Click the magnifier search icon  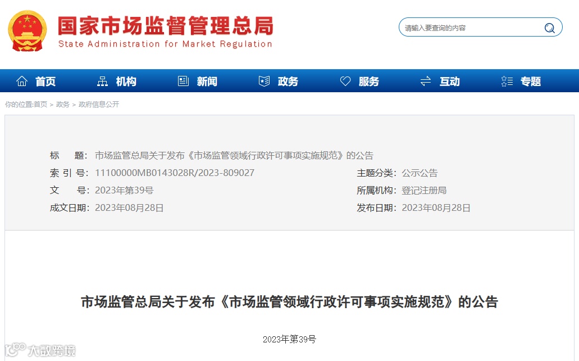point(549,28)
